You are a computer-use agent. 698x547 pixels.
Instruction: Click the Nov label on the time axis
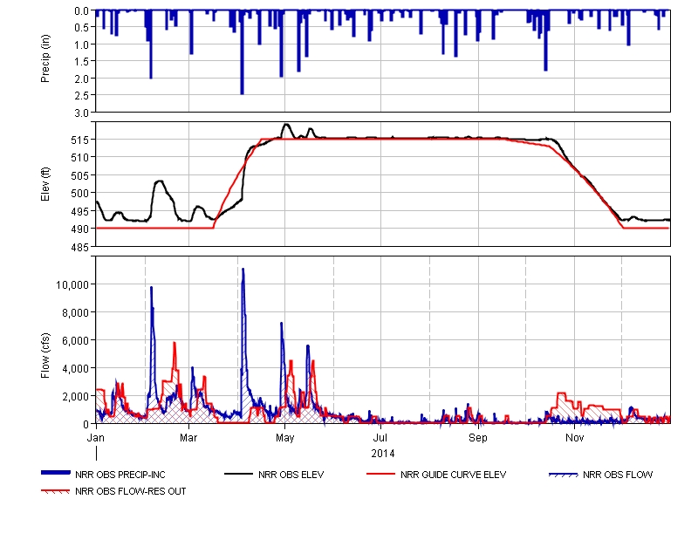pyautogui.click(x=575, y=437)
